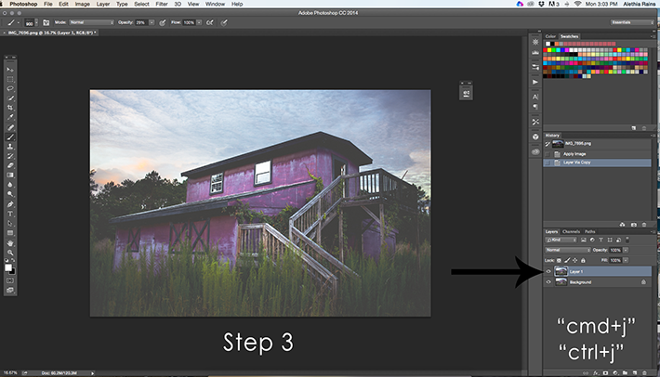This screenshot has height=377, width=660.
Task: Select the Eyedropper tool
Action: (x=10, y=117)
